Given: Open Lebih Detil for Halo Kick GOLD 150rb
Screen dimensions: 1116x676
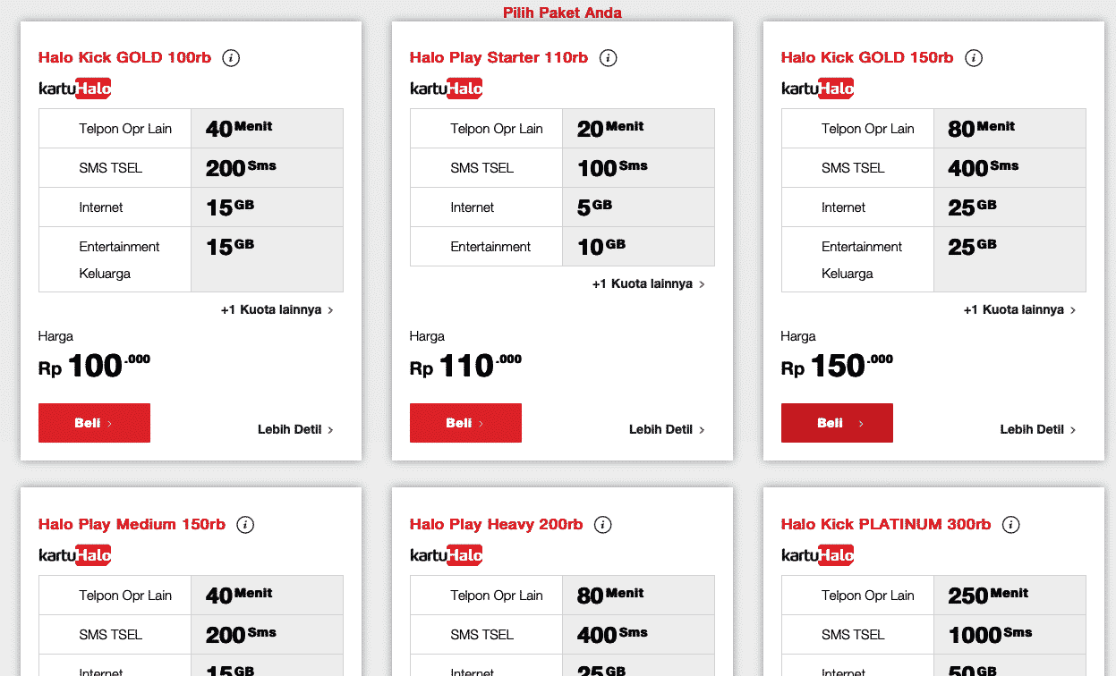Looking at the screenshot, I should click(1038, 430).
